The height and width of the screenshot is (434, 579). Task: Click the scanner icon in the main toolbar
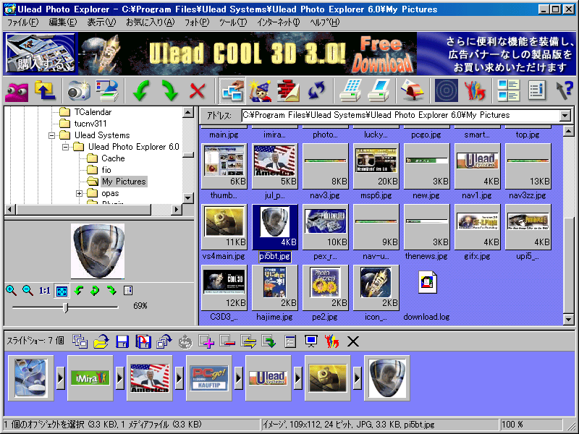click(106, 90)
